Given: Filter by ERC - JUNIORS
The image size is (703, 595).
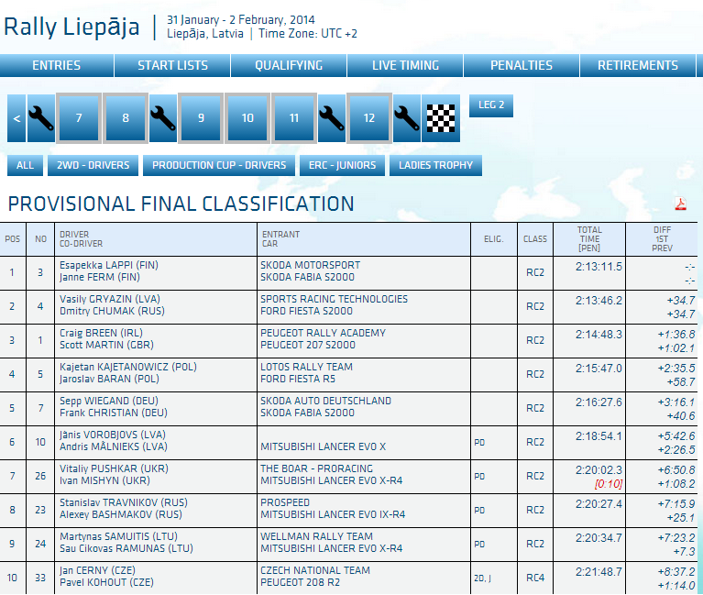Looking at the screenshot, I should (x=342, y=165).
